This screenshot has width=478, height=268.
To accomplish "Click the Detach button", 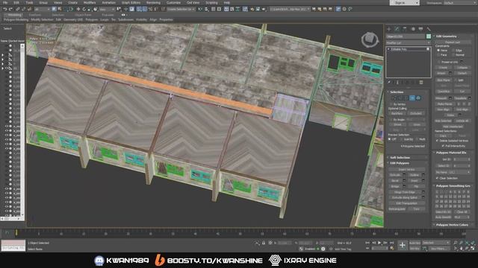I will [x=462, y=73].
